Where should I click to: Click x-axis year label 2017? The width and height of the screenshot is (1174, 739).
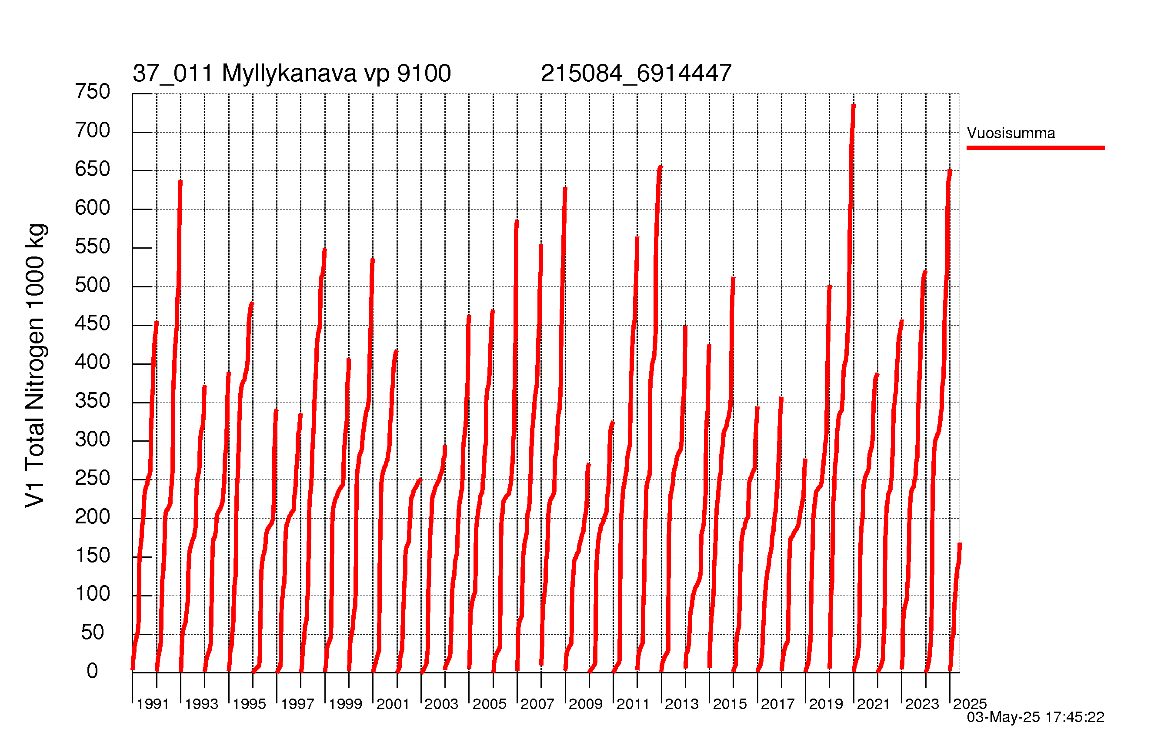point(777,704)
